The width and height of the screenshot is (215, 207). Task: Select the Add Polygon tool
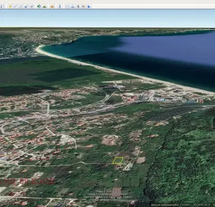pos(16,6)
